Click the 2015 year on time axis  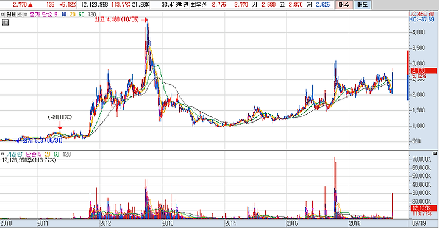pos(292,223)
